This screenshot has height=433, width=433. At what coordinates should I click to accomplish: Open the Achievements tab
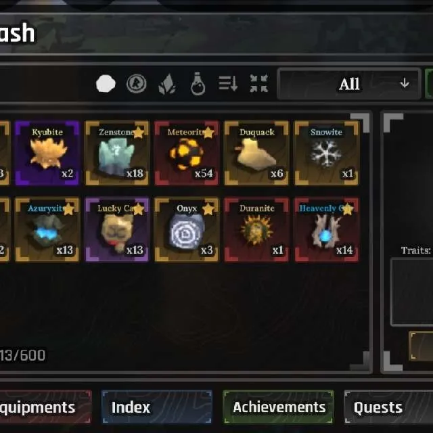278,407
